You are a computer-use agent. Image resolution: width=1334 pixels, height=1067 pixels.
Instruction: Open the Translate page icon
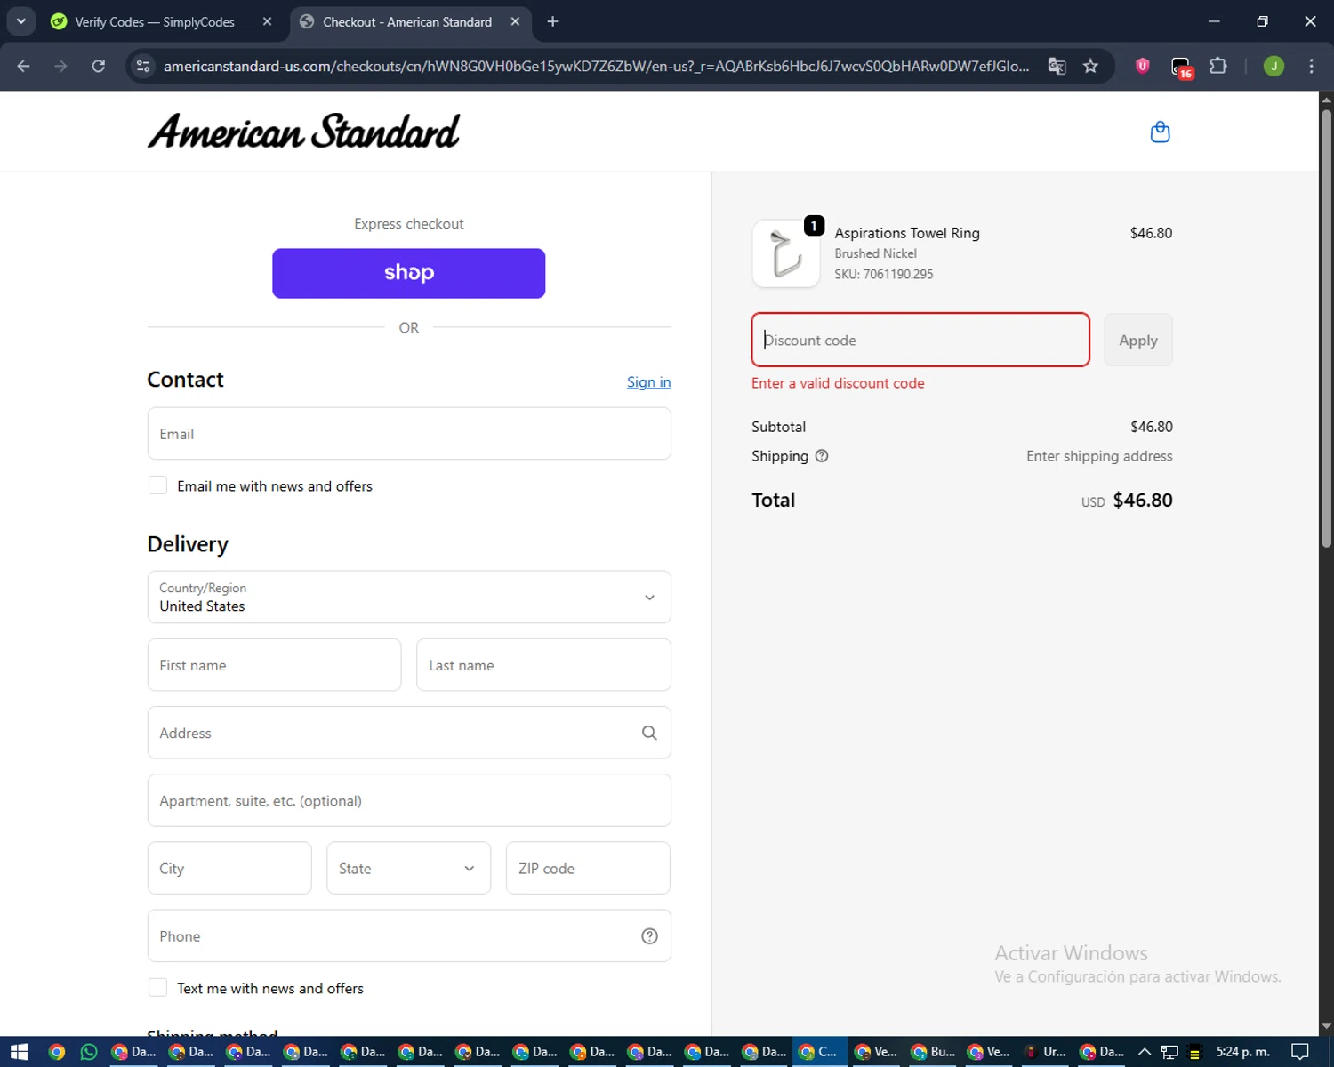(x=1057, y=66)
